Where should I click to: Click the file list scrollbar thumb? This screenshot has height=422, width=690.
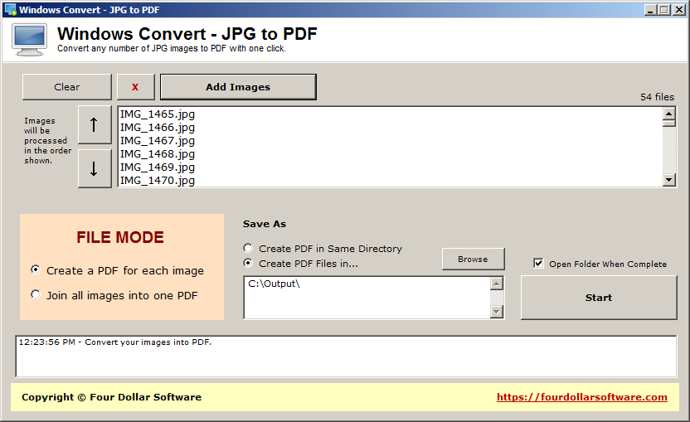pos(669,123)
